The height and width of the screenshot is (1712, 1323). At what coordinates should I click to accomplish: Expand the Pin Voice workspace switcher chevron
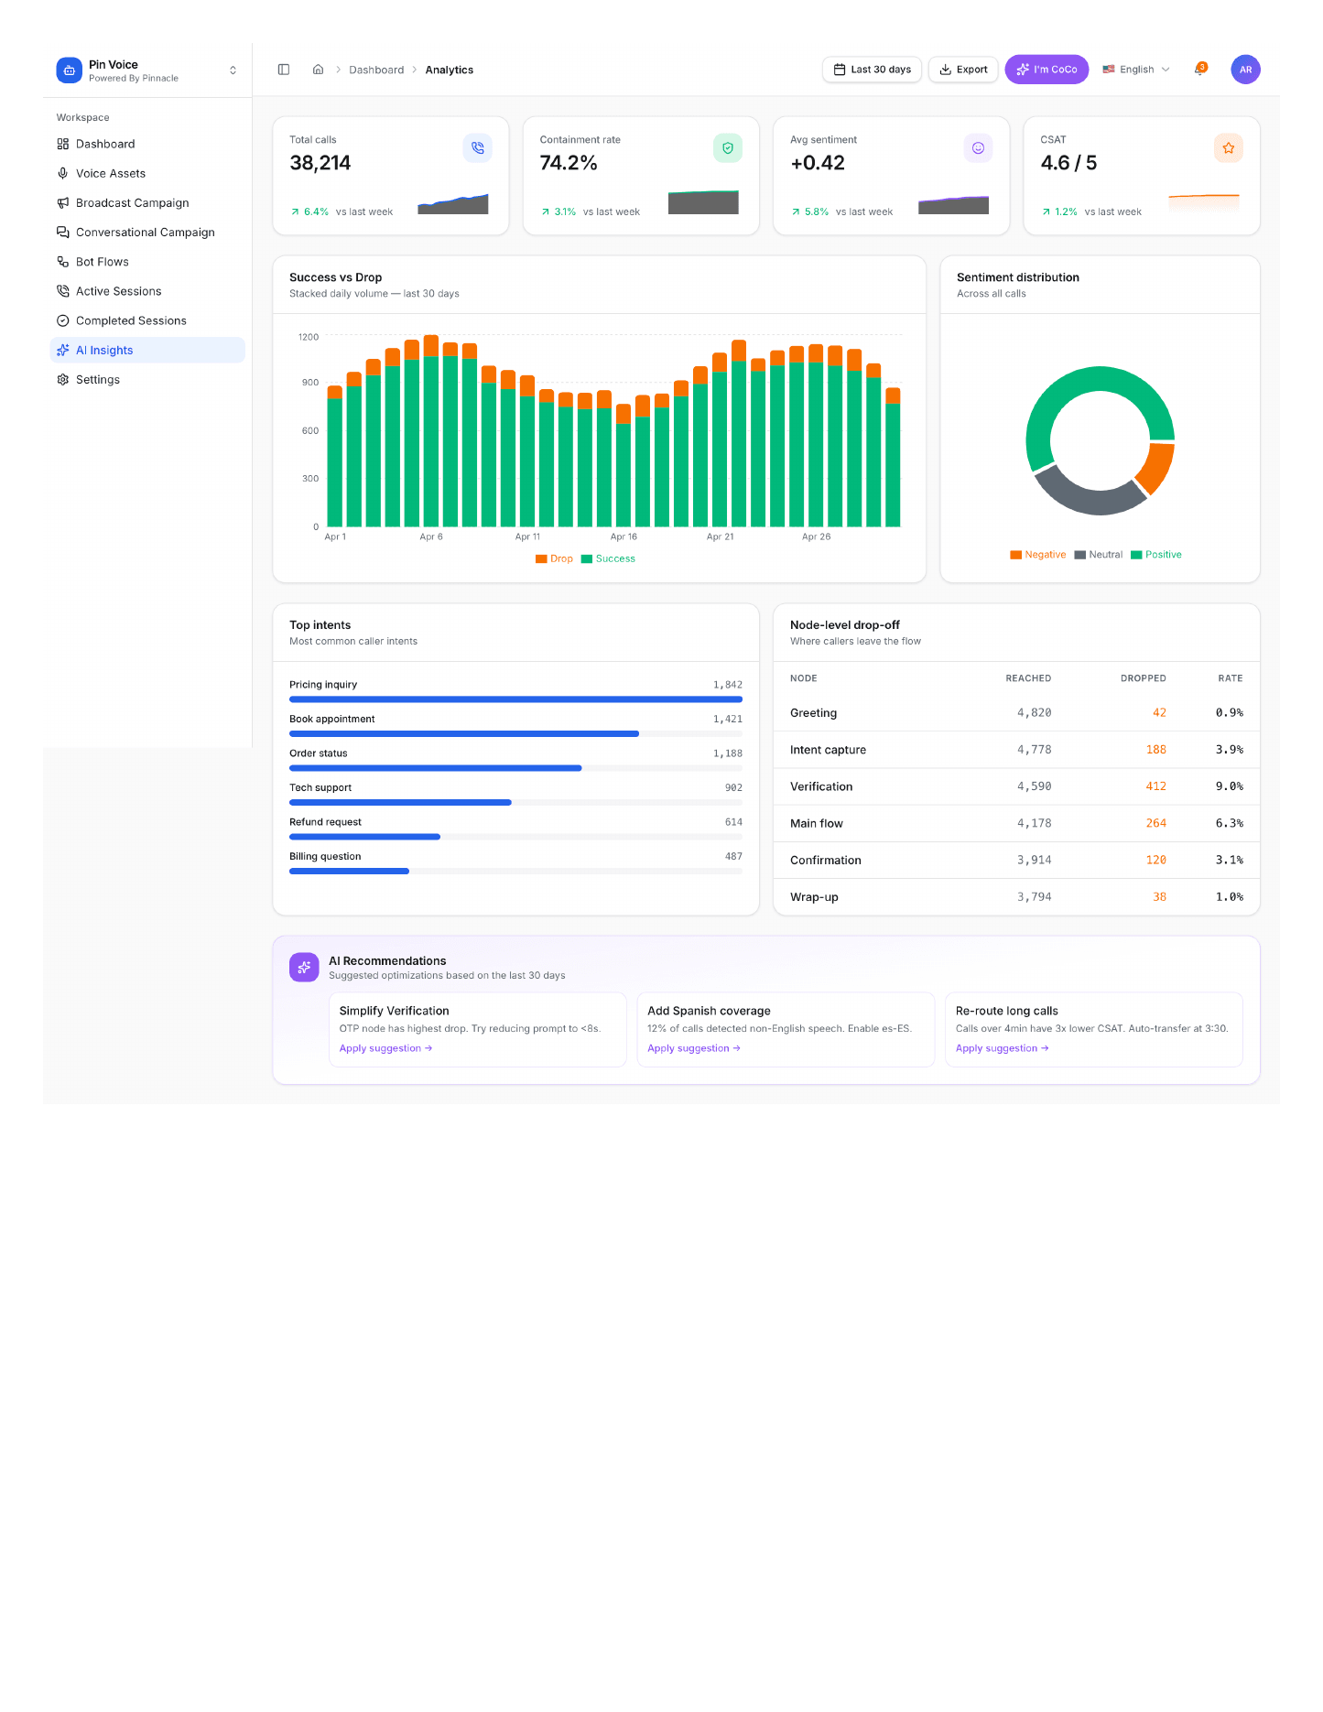tap(233, 70)
